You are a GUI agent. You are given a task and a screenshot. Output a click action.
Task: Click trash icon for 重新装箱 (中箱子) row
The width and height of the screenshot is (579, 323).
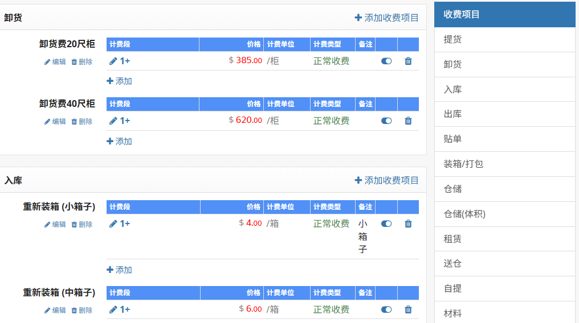[408, 309]
